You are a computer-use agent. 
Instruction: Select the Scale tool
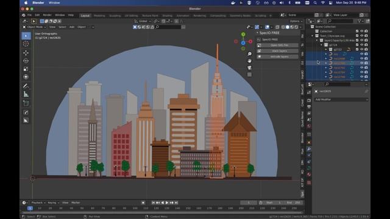coord(26,69)
